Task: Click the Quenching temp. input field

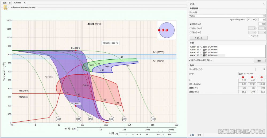Action: click(x=262, y=20)
